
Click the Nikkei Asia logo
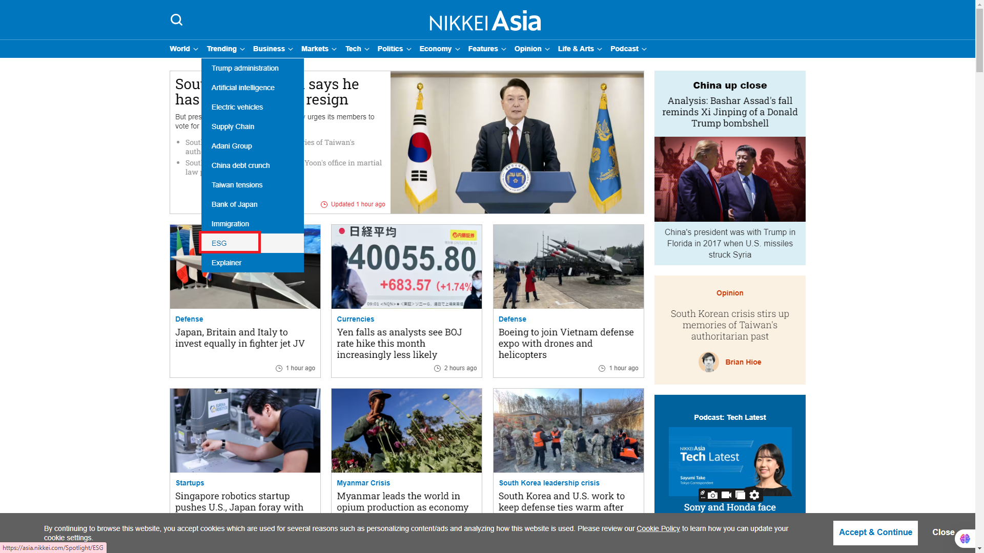(x=485, y=22)
